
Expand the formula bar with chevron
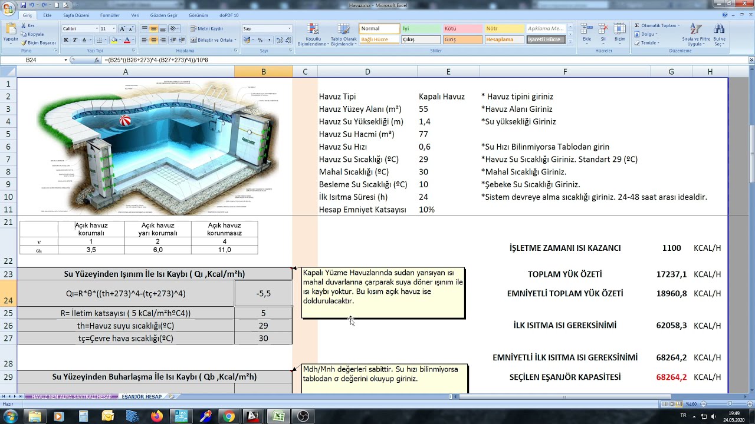[x=751, y=60]
